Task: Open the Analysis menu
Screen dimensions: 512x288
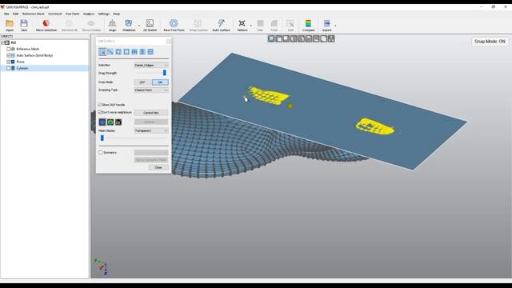Action: [89, 14]
